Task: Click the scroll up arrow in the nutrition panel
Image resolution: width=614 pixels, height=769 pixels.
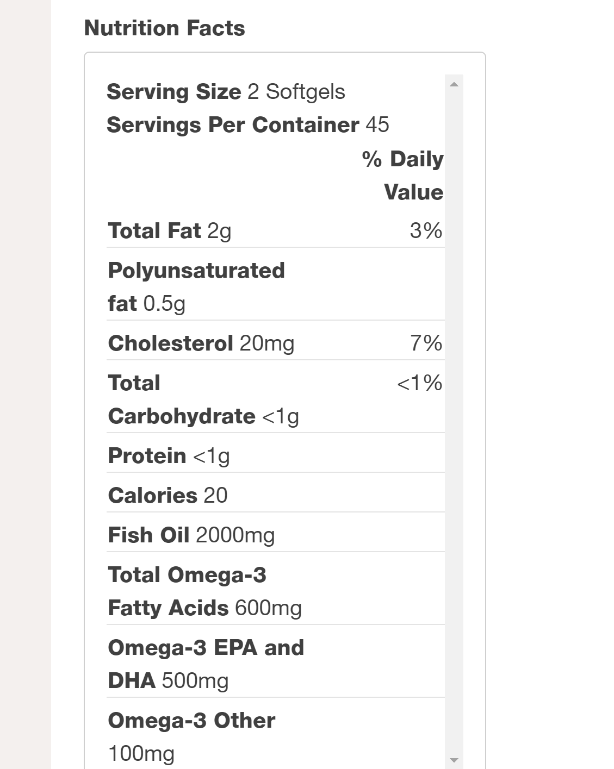Action: pyautogui.click(x=454, y=84)
